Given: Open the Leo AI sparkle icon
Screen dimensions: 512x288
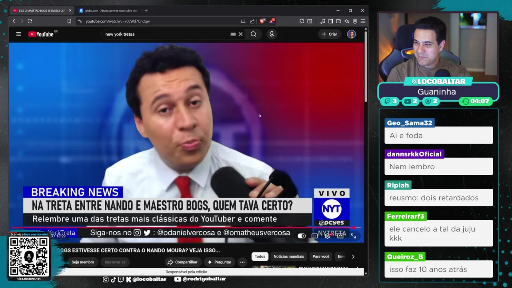Looking at the screenshot, I should pos(347,21).
